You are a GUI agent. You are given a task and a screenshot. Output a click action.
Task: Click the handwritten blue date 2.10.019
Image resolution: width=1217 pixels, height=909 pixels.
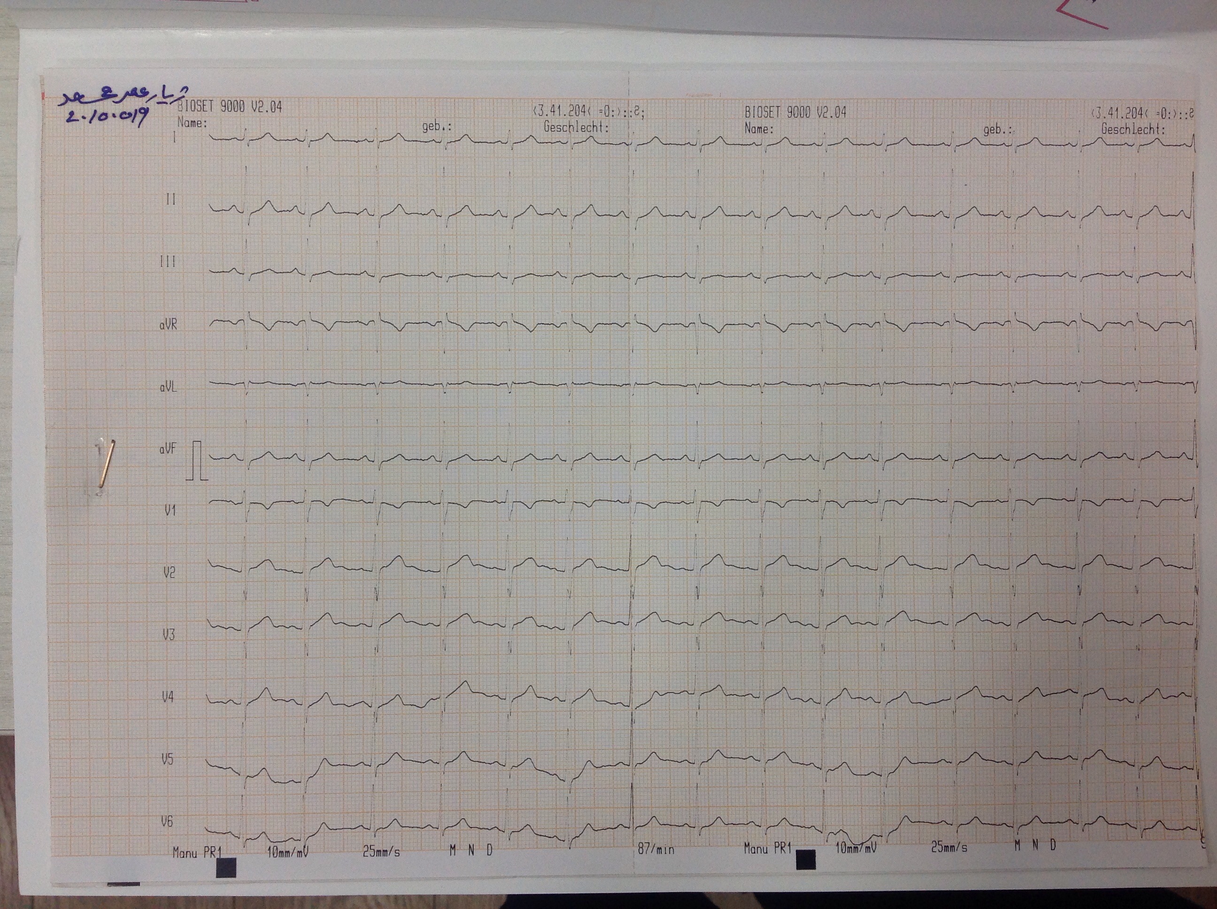[108, 116]
